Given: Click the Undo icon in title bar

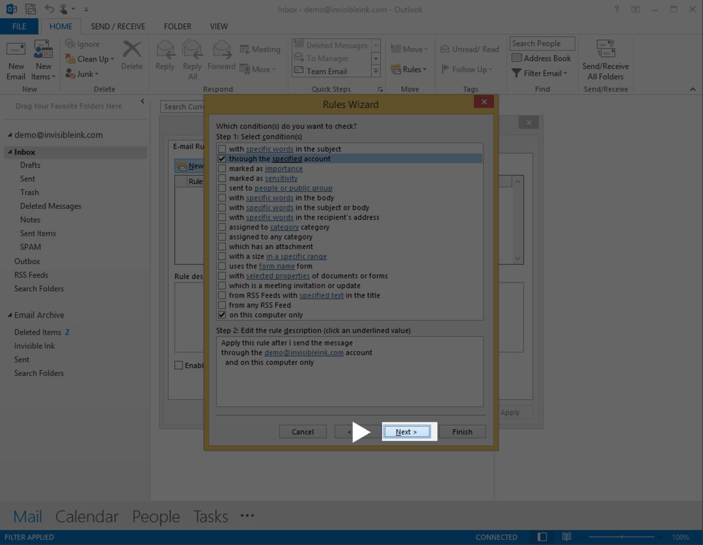Looking at the screenshot, I should point(49,9).
